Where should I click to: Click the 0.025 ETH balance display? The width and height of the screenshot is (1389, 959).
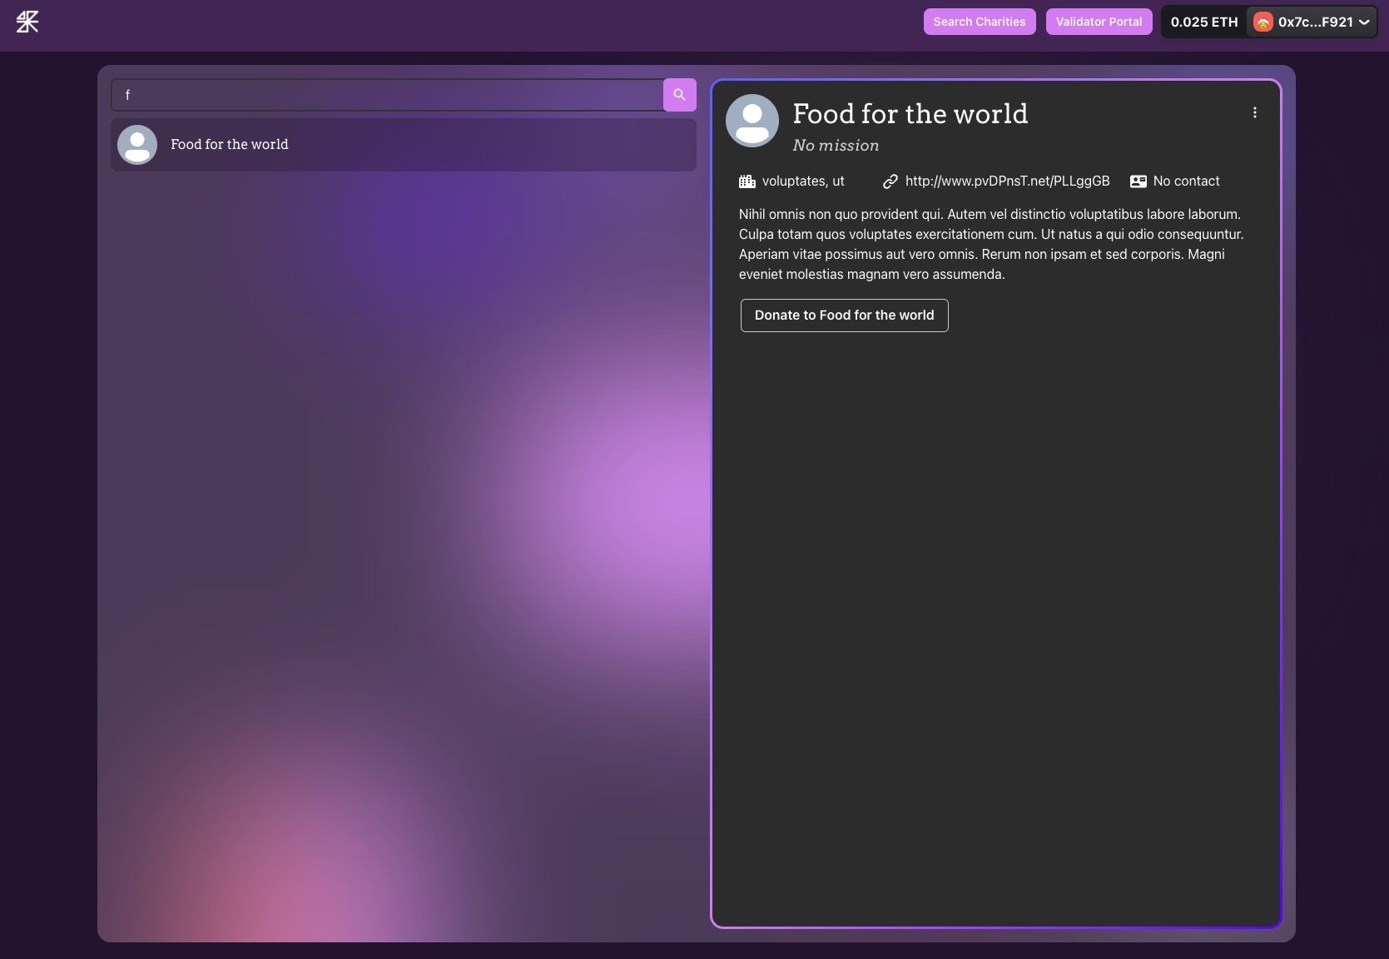click(x=1204, y=22)
